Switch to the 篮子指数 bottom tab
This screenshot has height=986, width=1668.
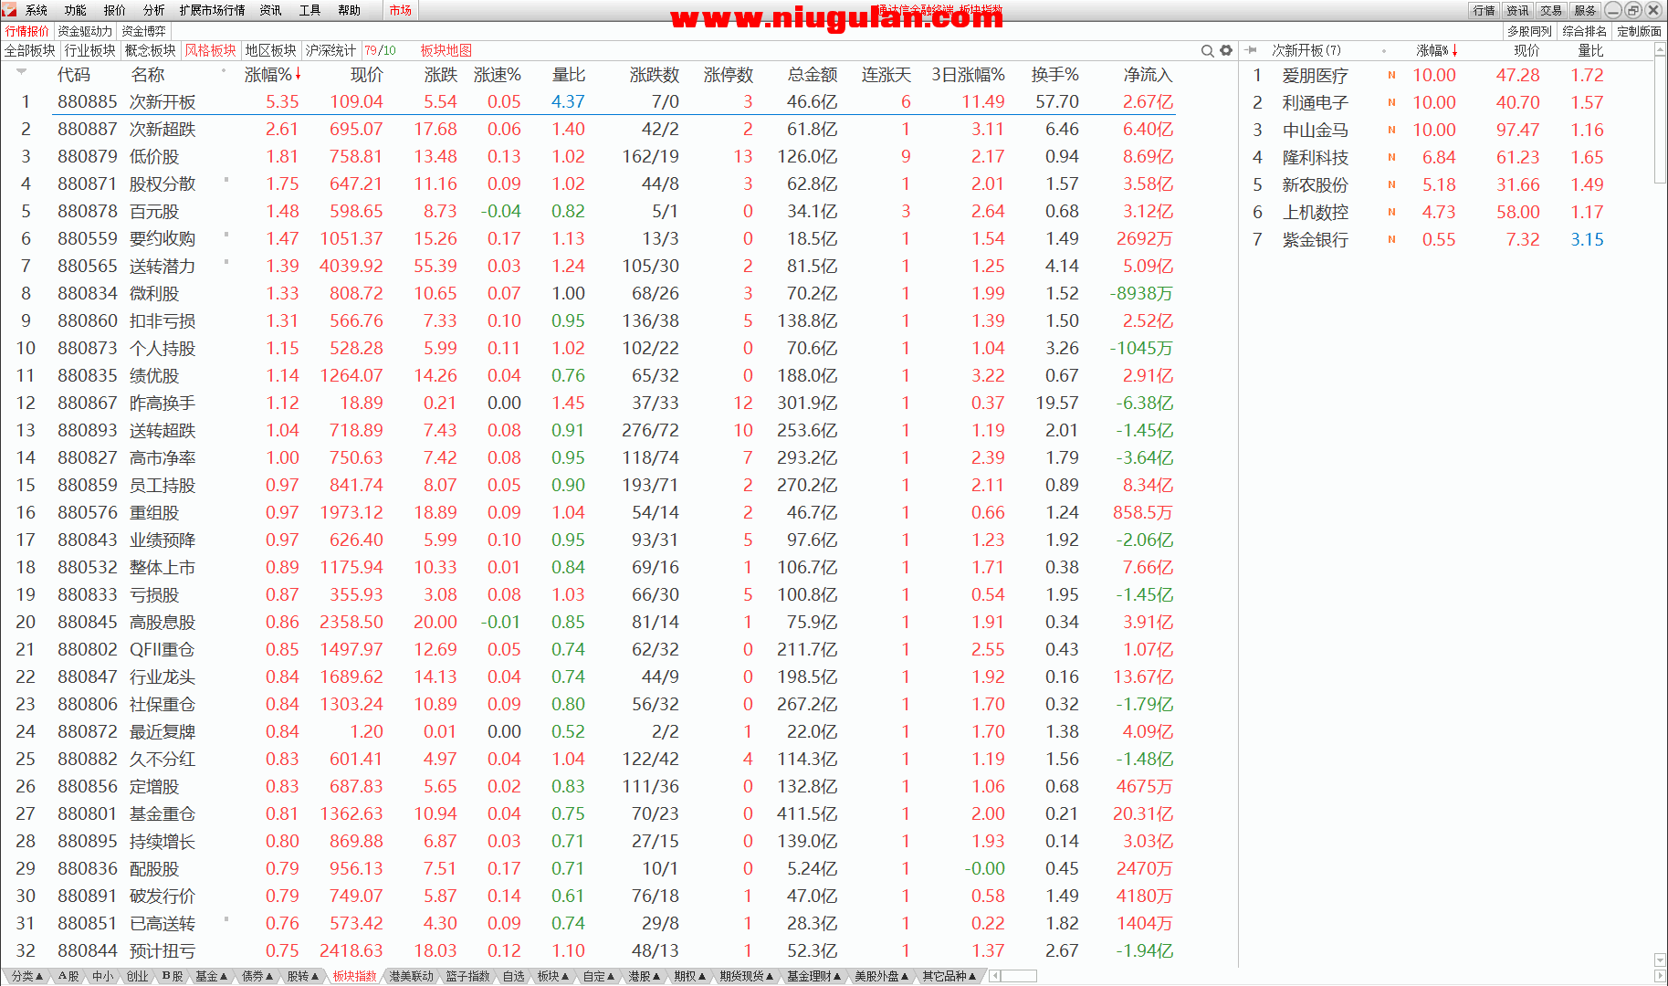[x=467, y=976]
